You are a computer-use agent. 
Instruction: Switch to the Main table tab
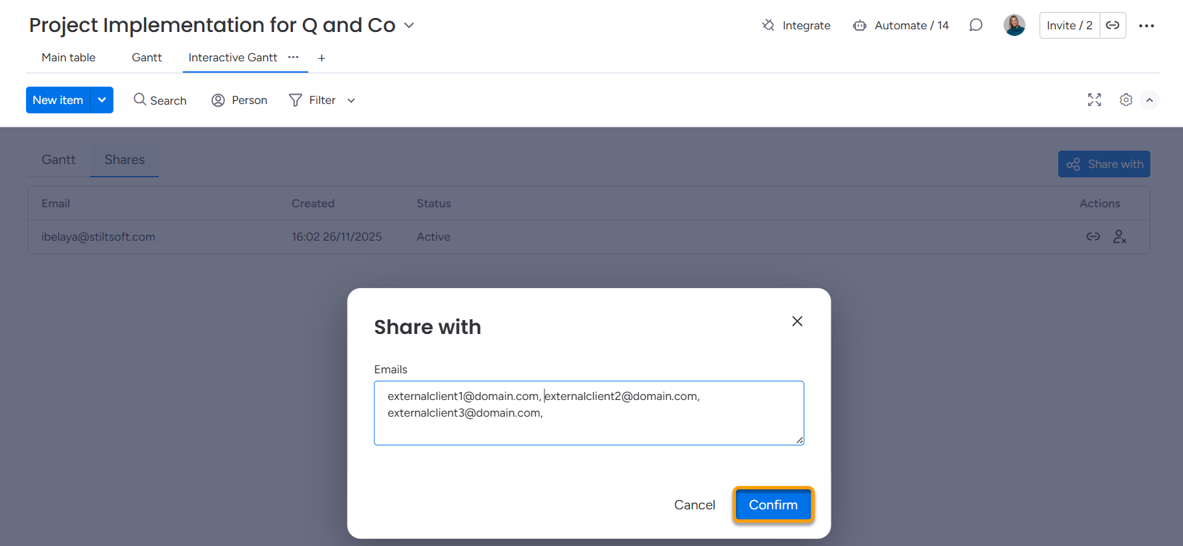coord(68,57)
